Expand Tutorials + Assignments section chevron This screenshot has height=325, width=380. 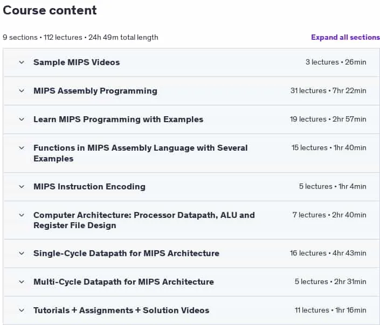(x=22, y=310)
